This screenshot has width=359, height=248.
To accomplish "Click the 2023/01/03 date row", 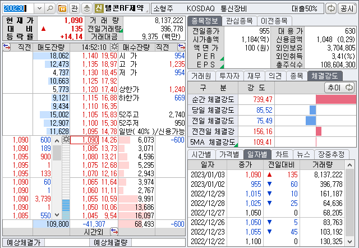I will click(266, 174).
